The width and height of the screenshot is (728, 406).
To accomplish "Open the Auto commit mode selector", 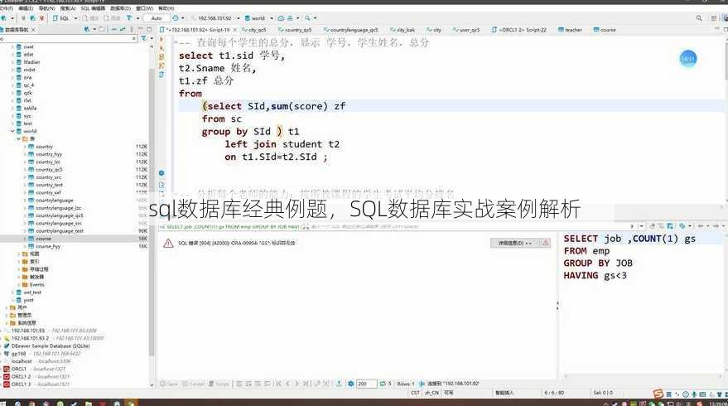I will (156, 18).
